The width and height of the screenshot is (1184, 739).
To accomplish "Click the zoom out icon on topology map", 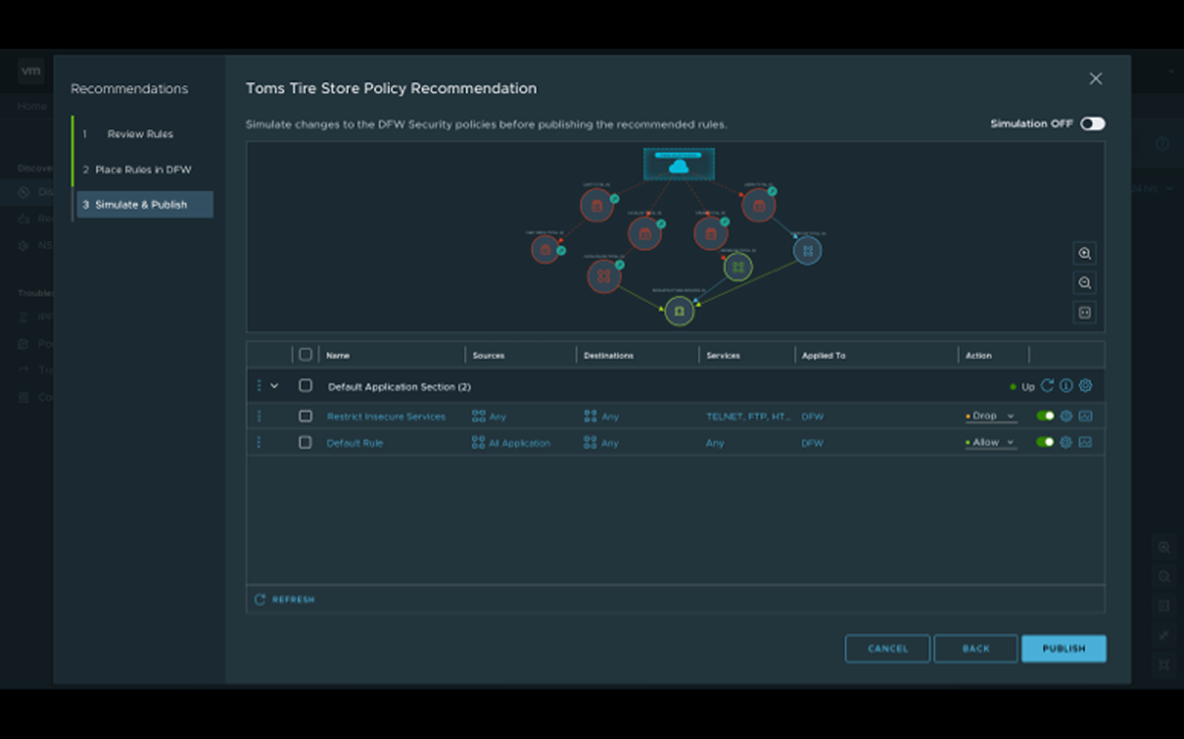I will coord(1084,283).
